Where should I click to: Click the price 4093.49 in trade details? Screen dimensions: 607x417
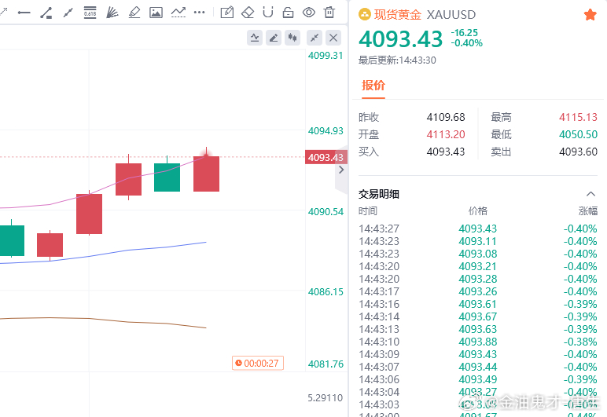[x=478, y=379]
